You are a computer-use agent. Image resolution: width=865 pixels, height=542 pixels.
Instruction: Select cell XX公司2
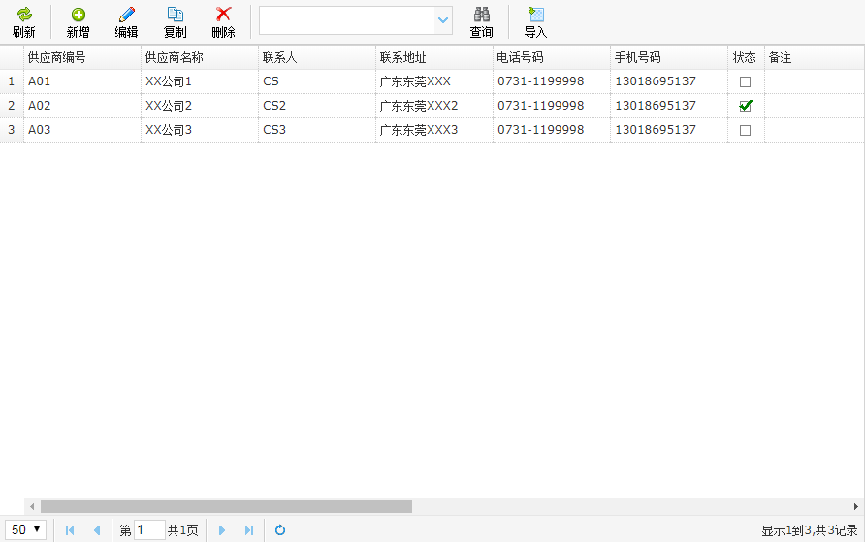pos(200,106)
